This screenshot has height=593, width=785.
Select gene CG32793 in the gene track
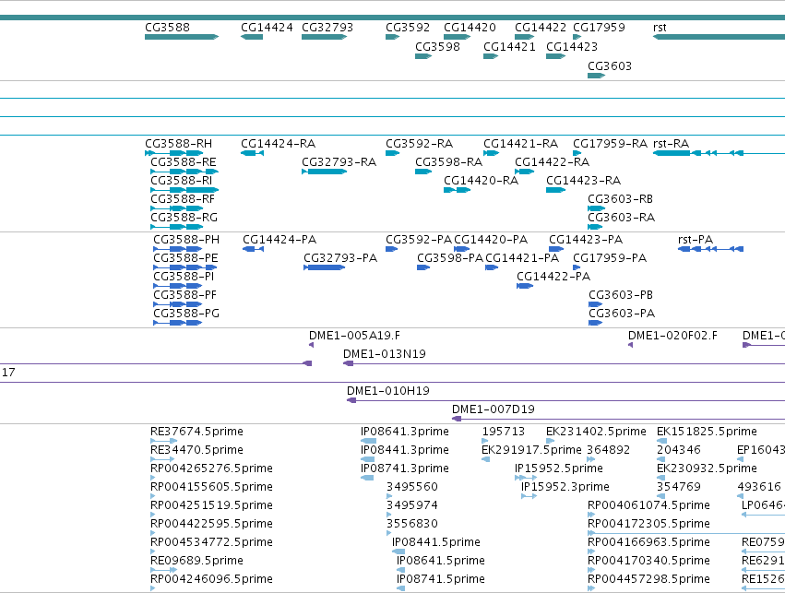click(325, 37)
